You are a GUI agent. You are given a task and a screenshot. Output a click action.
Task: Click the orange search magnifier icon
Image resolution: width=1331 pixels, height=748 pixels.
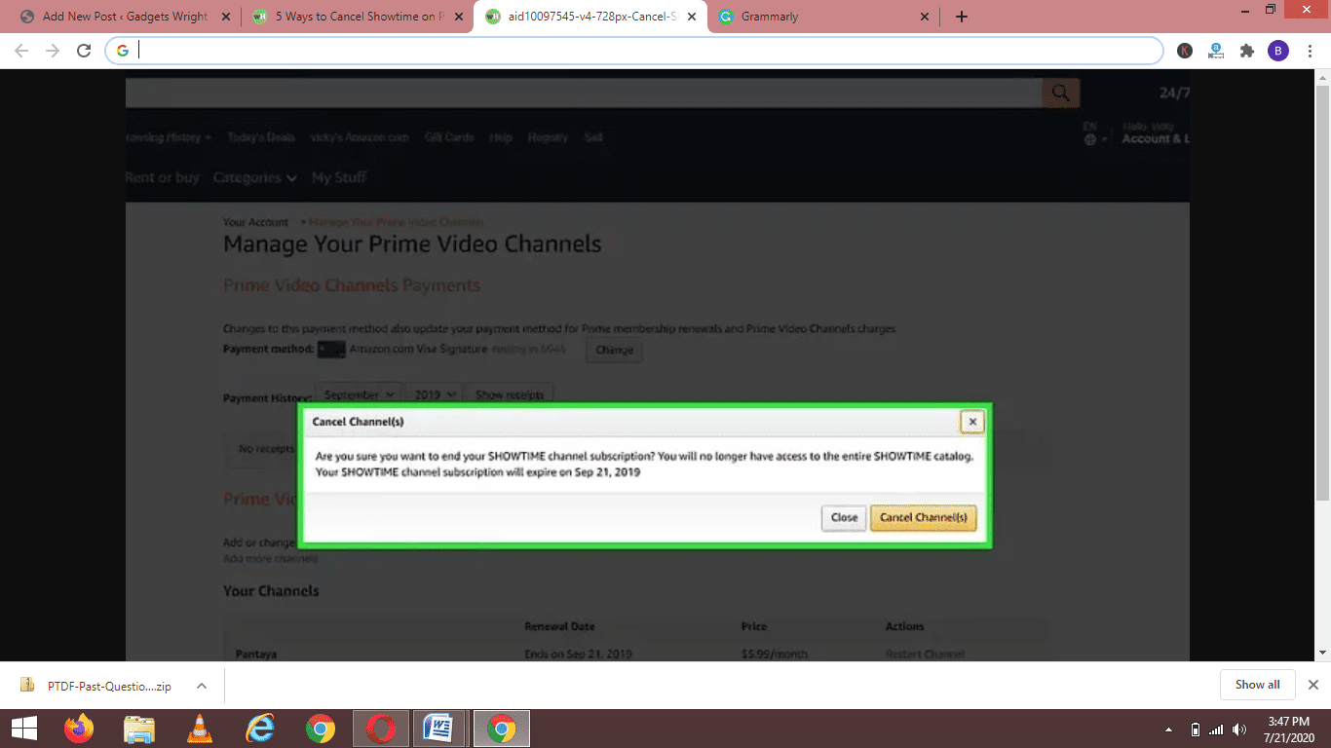pyautogui.click(x=1060, y=93)
